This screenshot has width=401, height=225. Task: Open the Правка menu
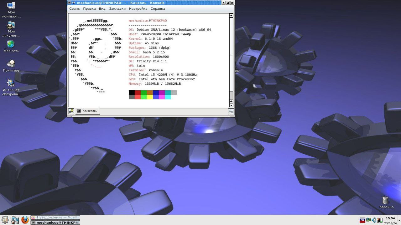[x=89, y=9]
